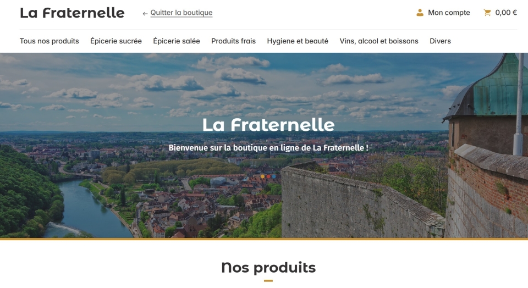Select the blue dot in the banner
Screen dimensions: 528x288
pyautogui.click(x=274, y=176)
